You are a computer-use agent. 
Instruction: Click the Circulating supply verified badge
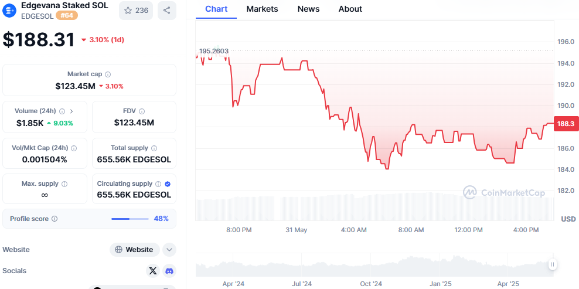(x=168, y=183)
